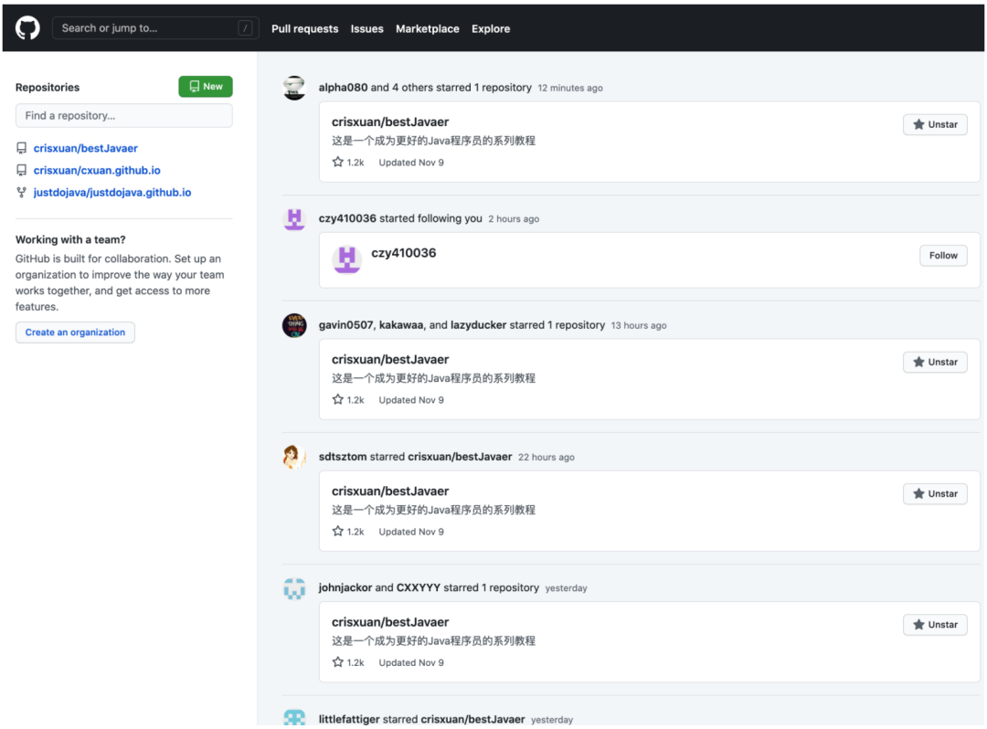This screenshot has width=987, height=729.
Task: Follow user czy410036
Action: click(x=943, y=256)
